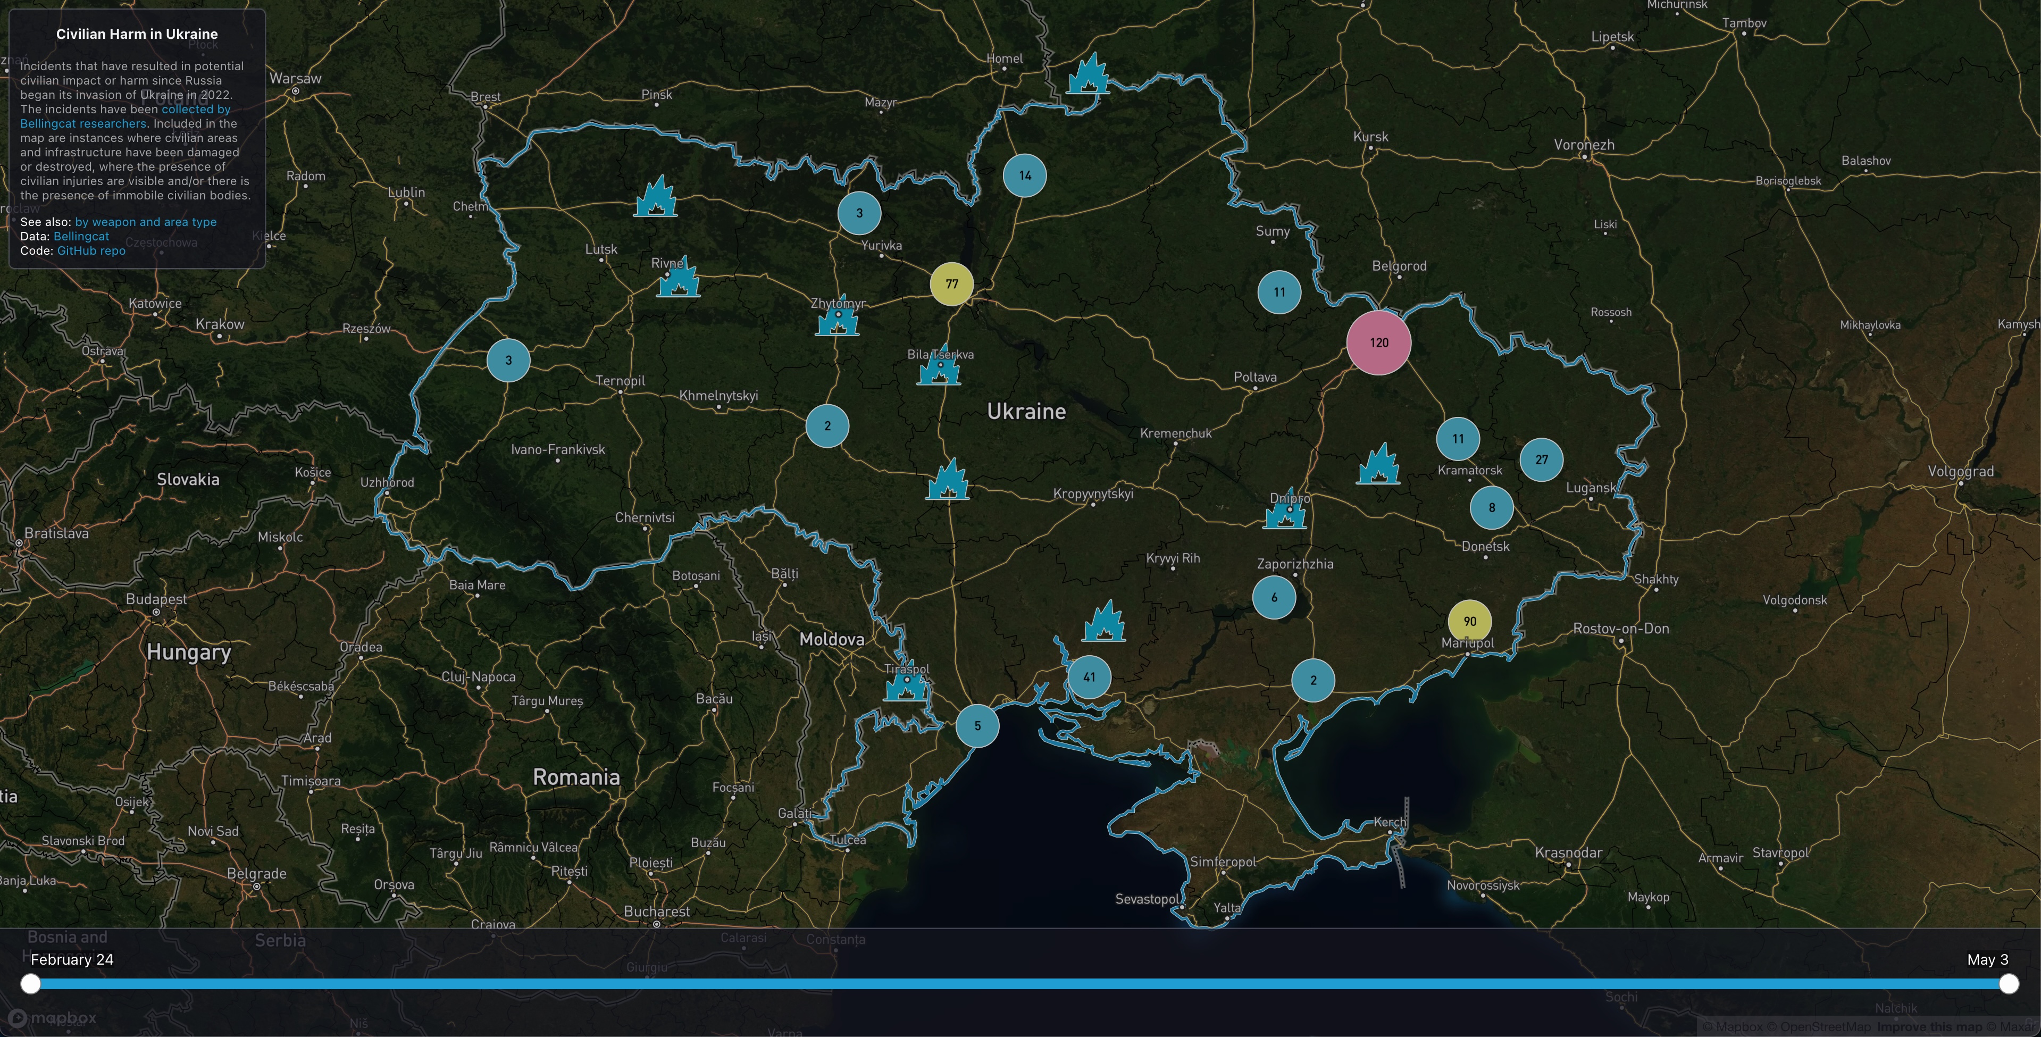2041x1037 pixels.
Task: Click the February 24 slider start handle
Action: pyautogui.click(x=31, y=984)
